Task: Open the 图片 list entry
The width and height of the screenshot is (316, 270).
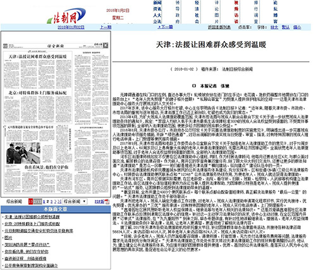Action: click(8, 238)
